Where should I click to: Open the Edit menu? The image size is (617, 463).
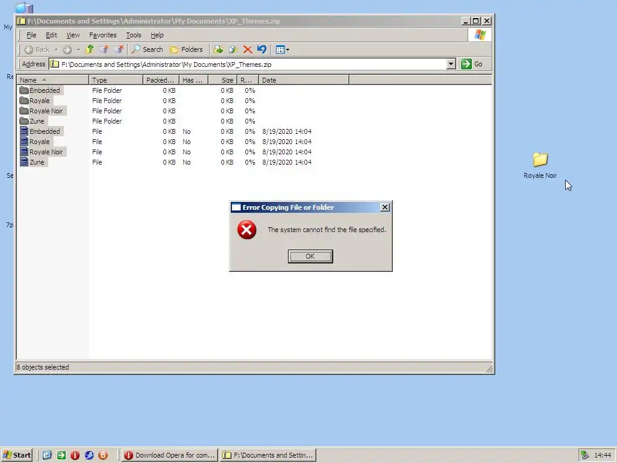click(x=51, y=35)
